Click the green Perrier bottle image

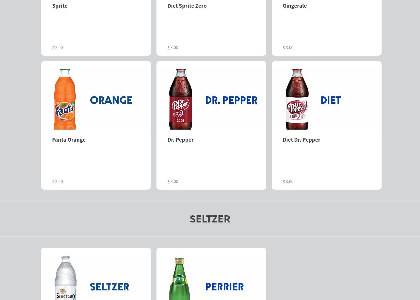179,279
